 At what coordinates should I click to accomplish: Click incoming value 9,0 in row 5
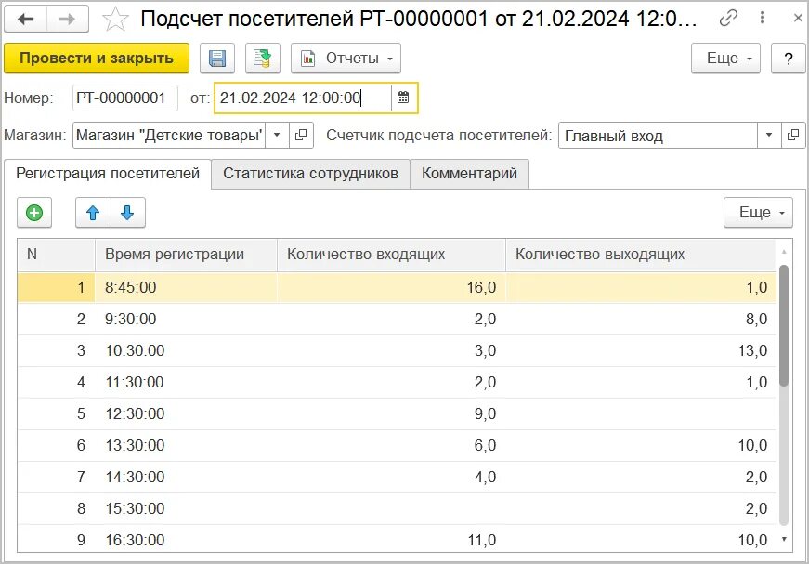(392, 413)
